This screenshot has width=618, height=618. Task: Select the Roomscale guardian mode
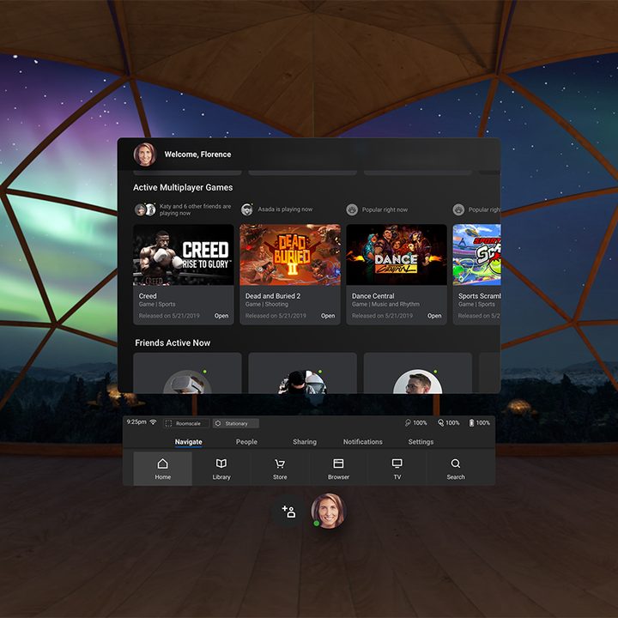pos(186,423)
